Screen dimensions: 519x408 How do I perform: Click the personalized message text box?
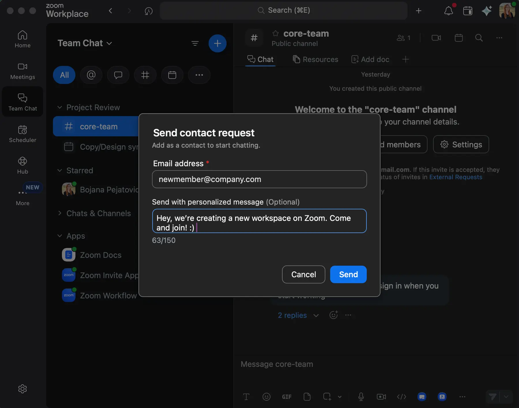point(259,221)
